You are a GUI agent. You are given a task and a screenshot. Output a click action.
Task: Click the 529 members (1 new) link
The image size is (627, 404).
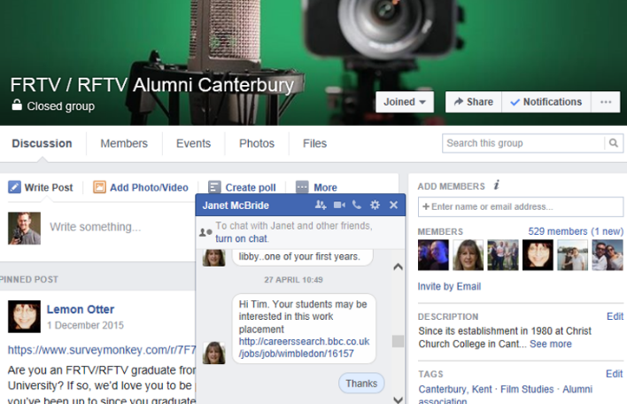coord(576,231)
